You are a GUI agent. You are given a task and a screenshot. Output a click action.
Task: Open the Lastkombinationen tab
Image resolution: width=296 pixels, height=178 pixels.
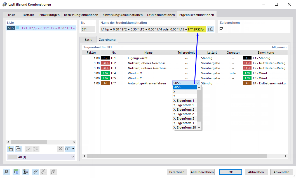click(161, 15)
